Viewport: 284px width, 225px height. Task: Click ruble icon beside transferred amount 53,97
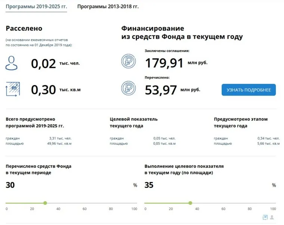(x=128, y=88)
